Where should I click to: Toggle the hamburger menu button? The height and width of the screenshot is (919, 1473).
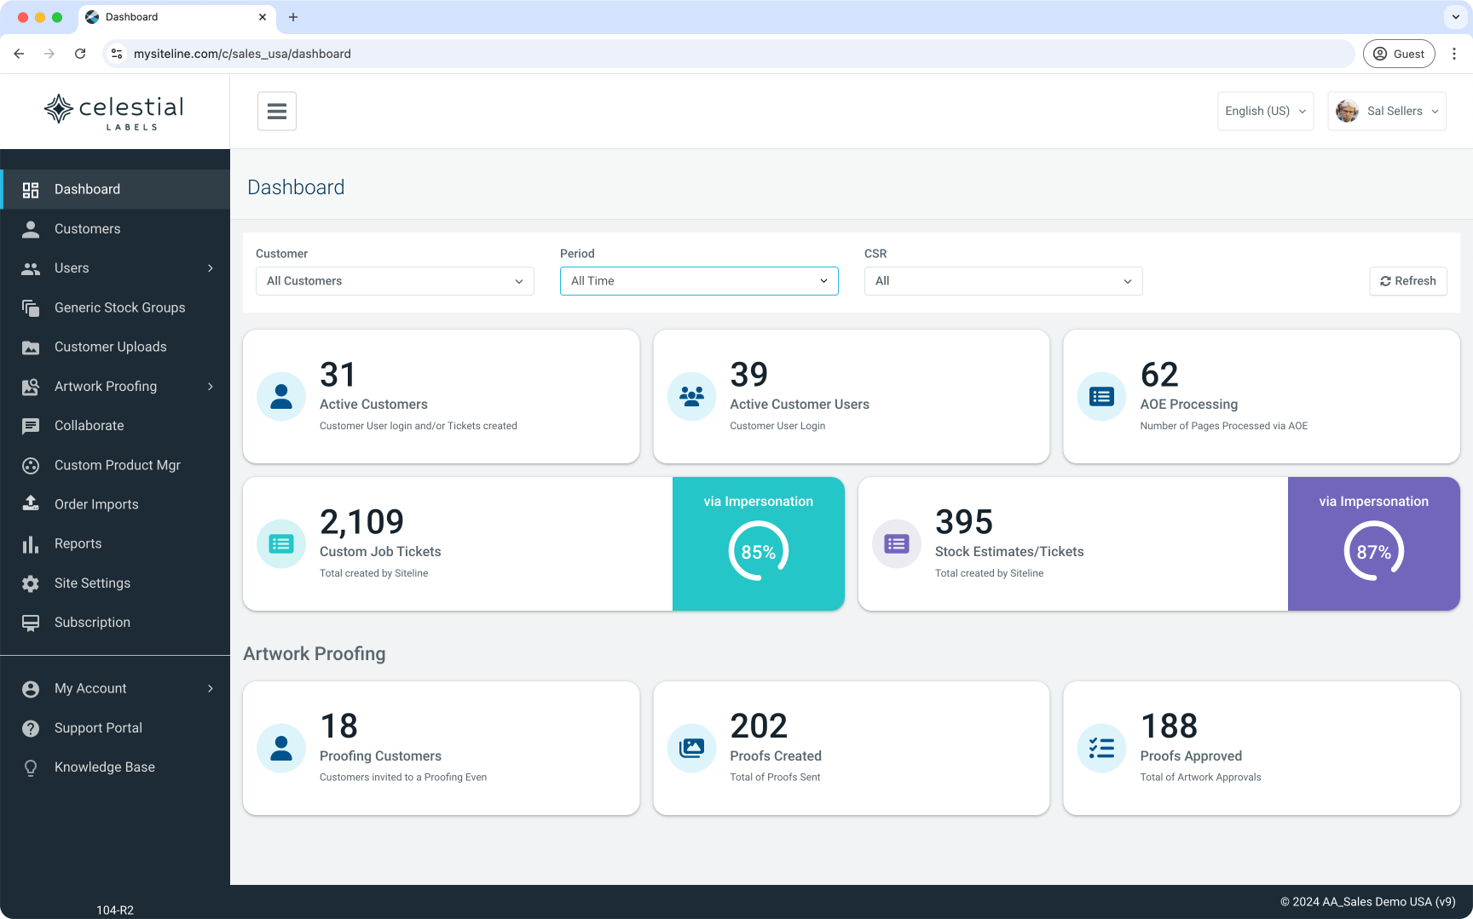[277, 111]
